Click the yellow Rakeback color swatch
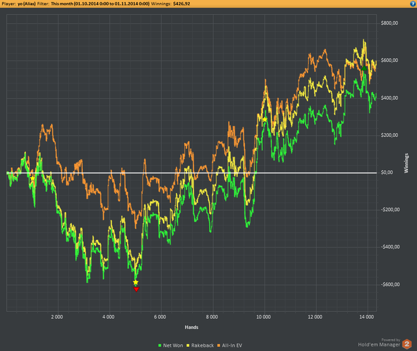417x351 pixels. coord(188,346)
